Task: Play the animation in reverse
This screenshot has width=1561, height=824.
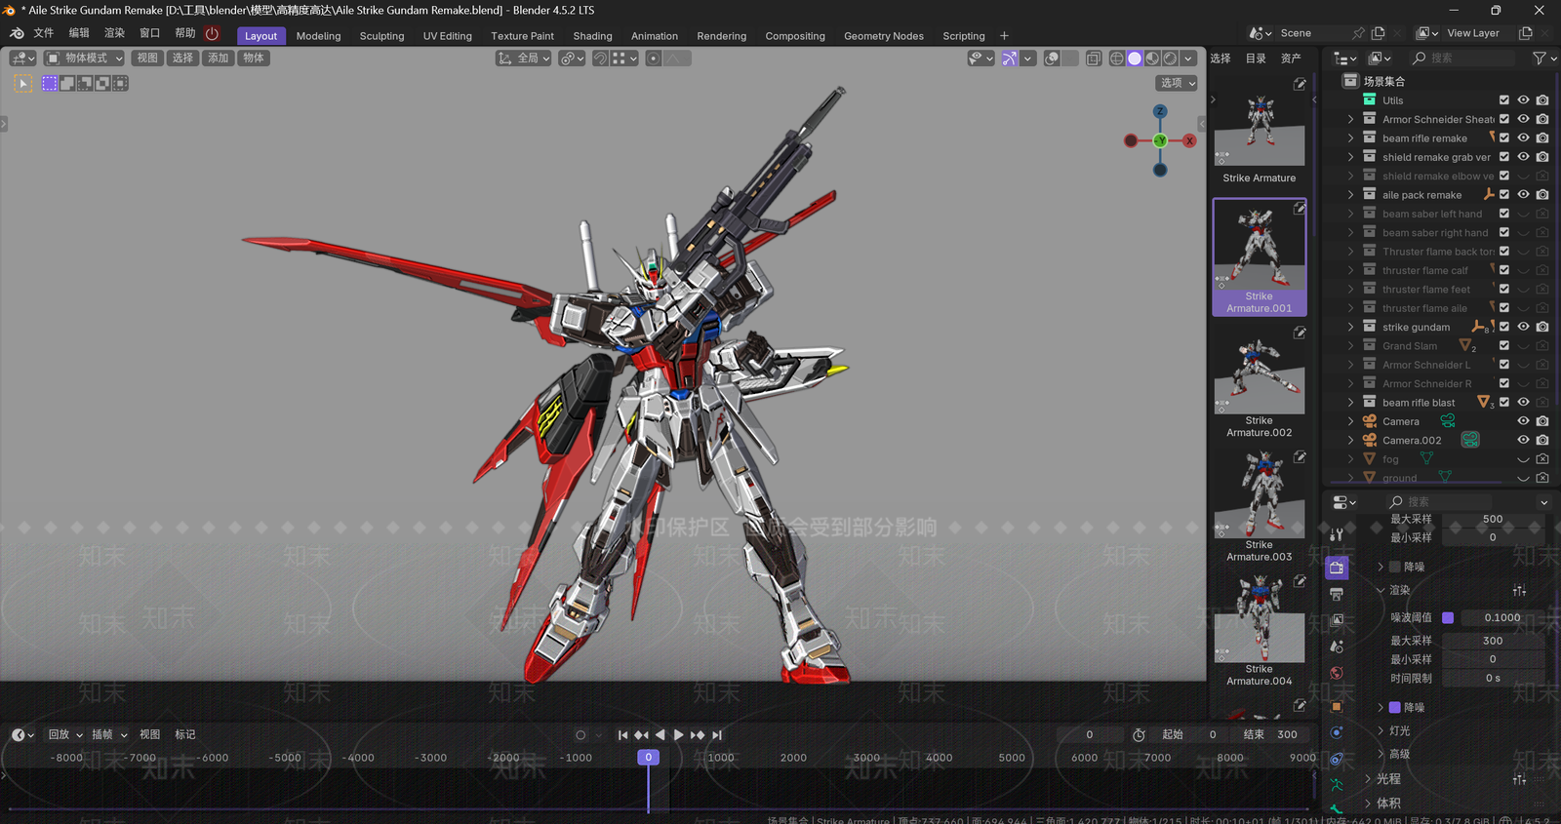Action: tap(660, 735)
